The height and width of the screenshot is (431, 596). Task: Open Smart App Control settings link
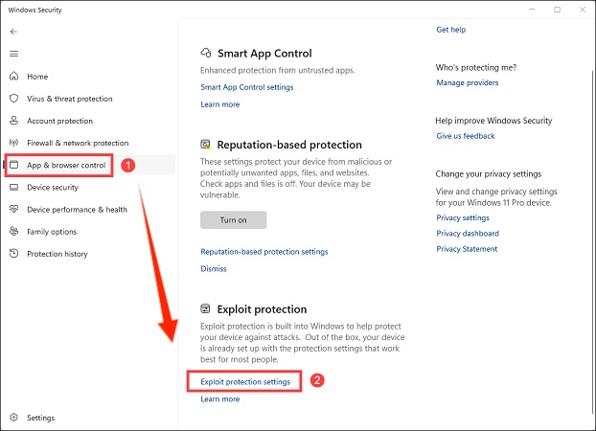coord(247,87)
